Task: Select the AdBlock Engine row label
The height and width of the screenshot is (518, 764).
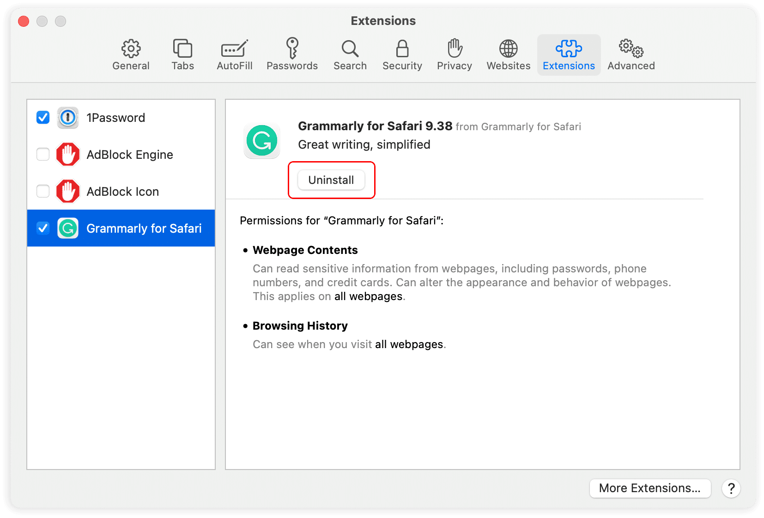Action: click(x=130, y=155)
